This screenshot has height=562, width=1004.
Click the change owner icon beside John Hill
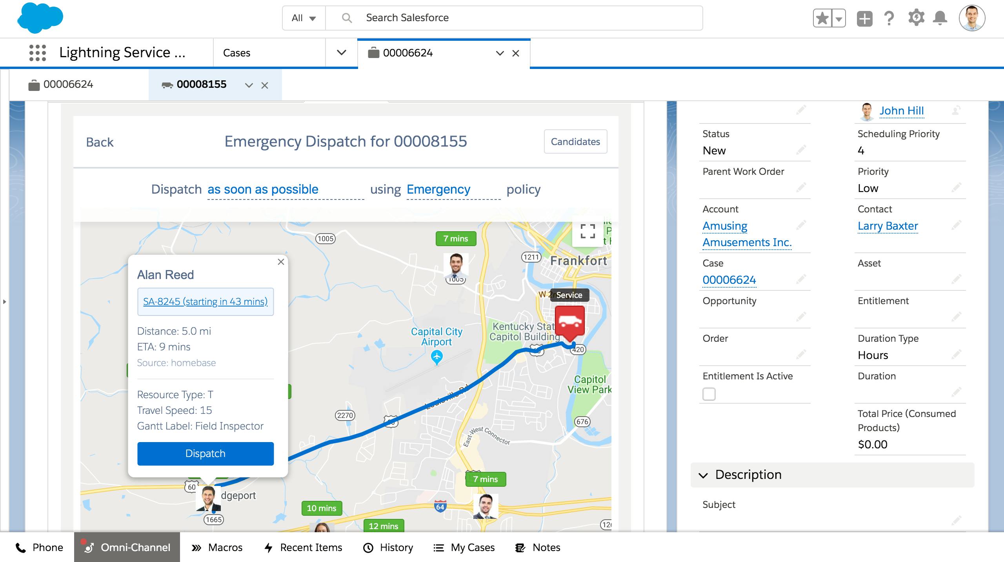point(956,111)
